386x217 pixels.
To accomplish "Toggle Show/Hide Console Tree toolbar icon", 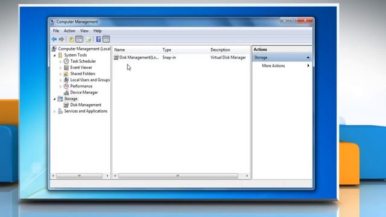I will [79, 39].
